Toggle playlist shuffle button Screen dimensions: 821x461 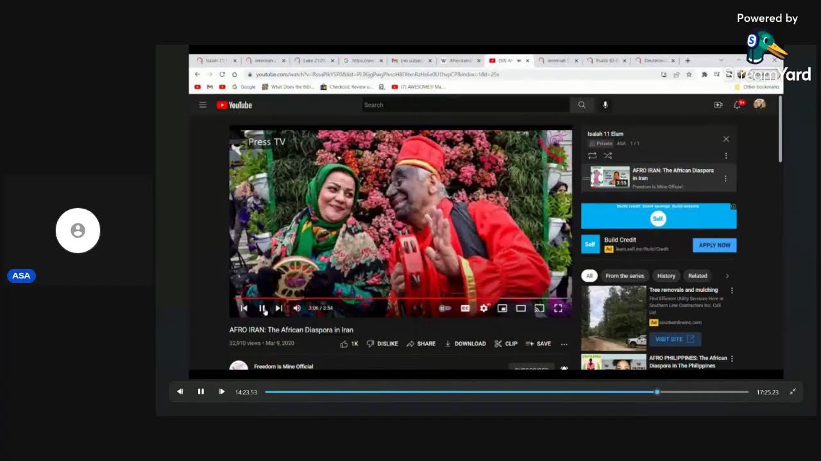point(607,156)
